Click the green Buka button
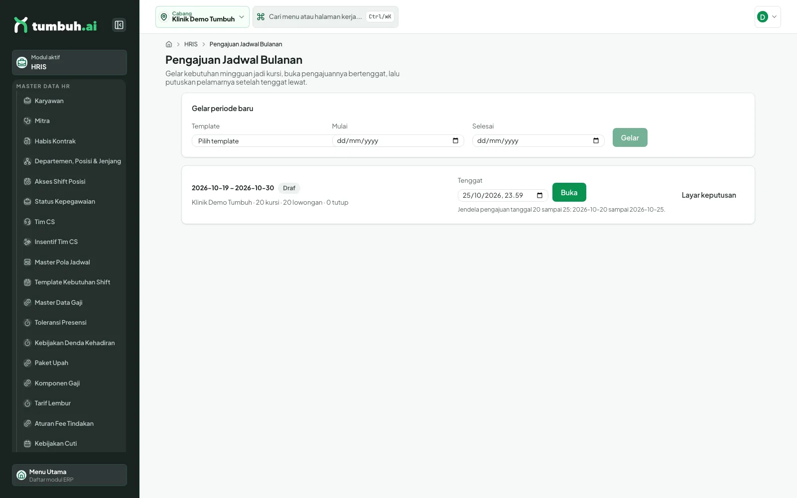Viewport: 797px width, 498px height. pyautogui.click(x=569, y=192)
